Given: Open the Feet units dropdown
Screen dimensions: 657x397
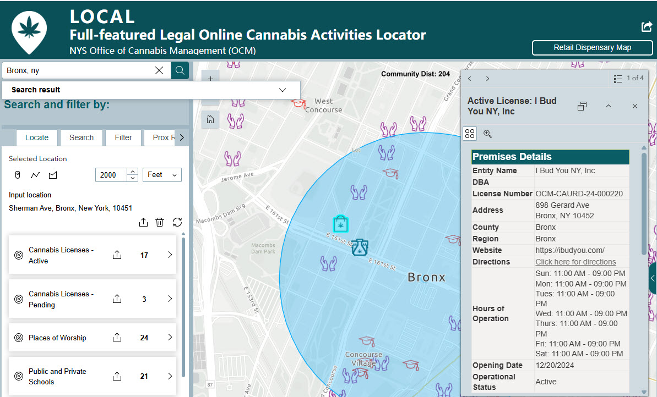Looking at the screenshot, I should 162,175.
